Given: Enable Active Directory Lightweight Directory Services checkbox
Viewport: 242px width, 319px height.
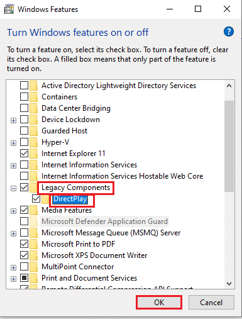Looking at the screenshot, I should pos(24,86).
